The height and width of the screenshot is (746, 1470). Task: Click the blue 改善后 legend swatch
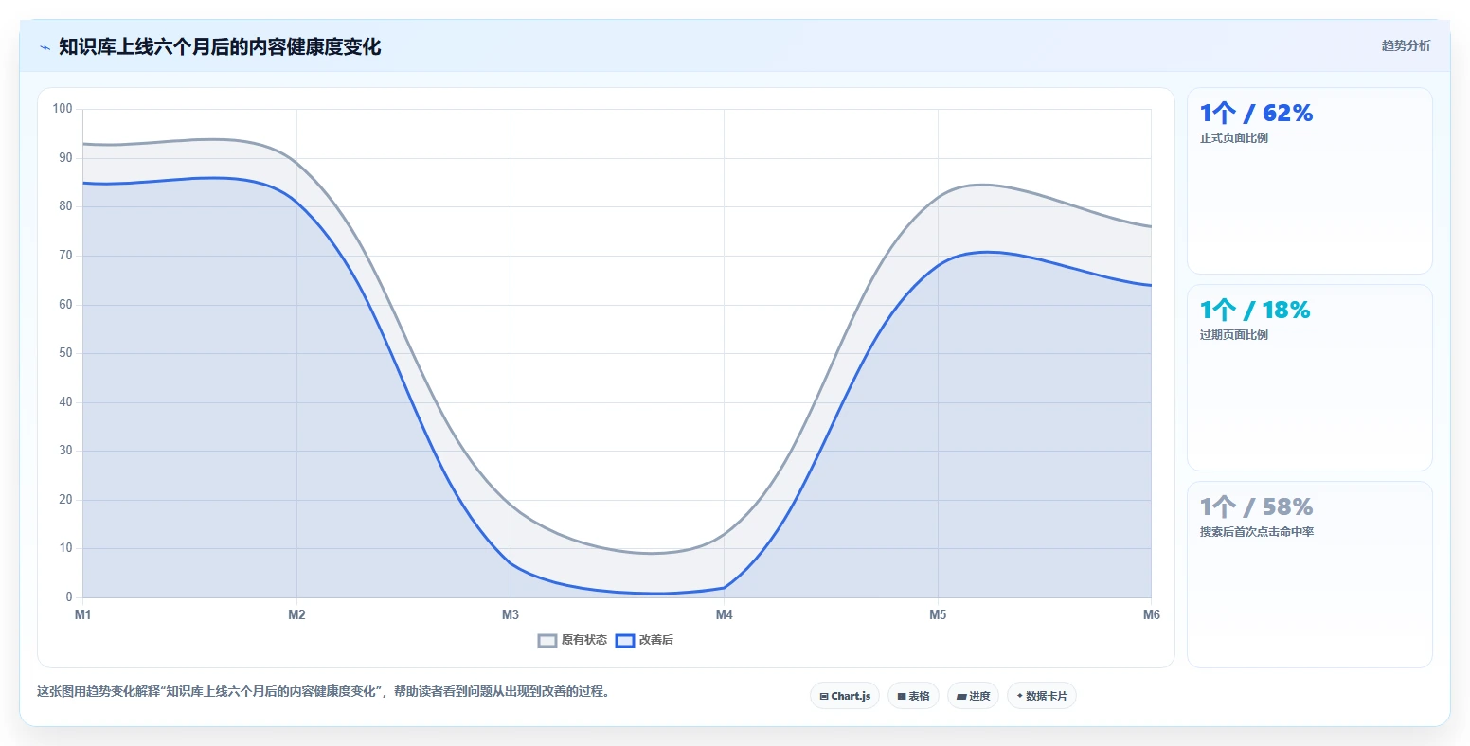[x=625, y=641]
